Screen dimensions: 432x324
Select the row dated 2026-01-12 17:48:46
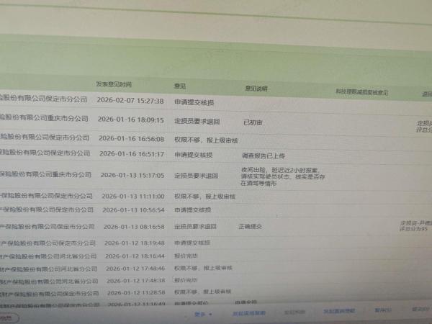tap(216, 268)
